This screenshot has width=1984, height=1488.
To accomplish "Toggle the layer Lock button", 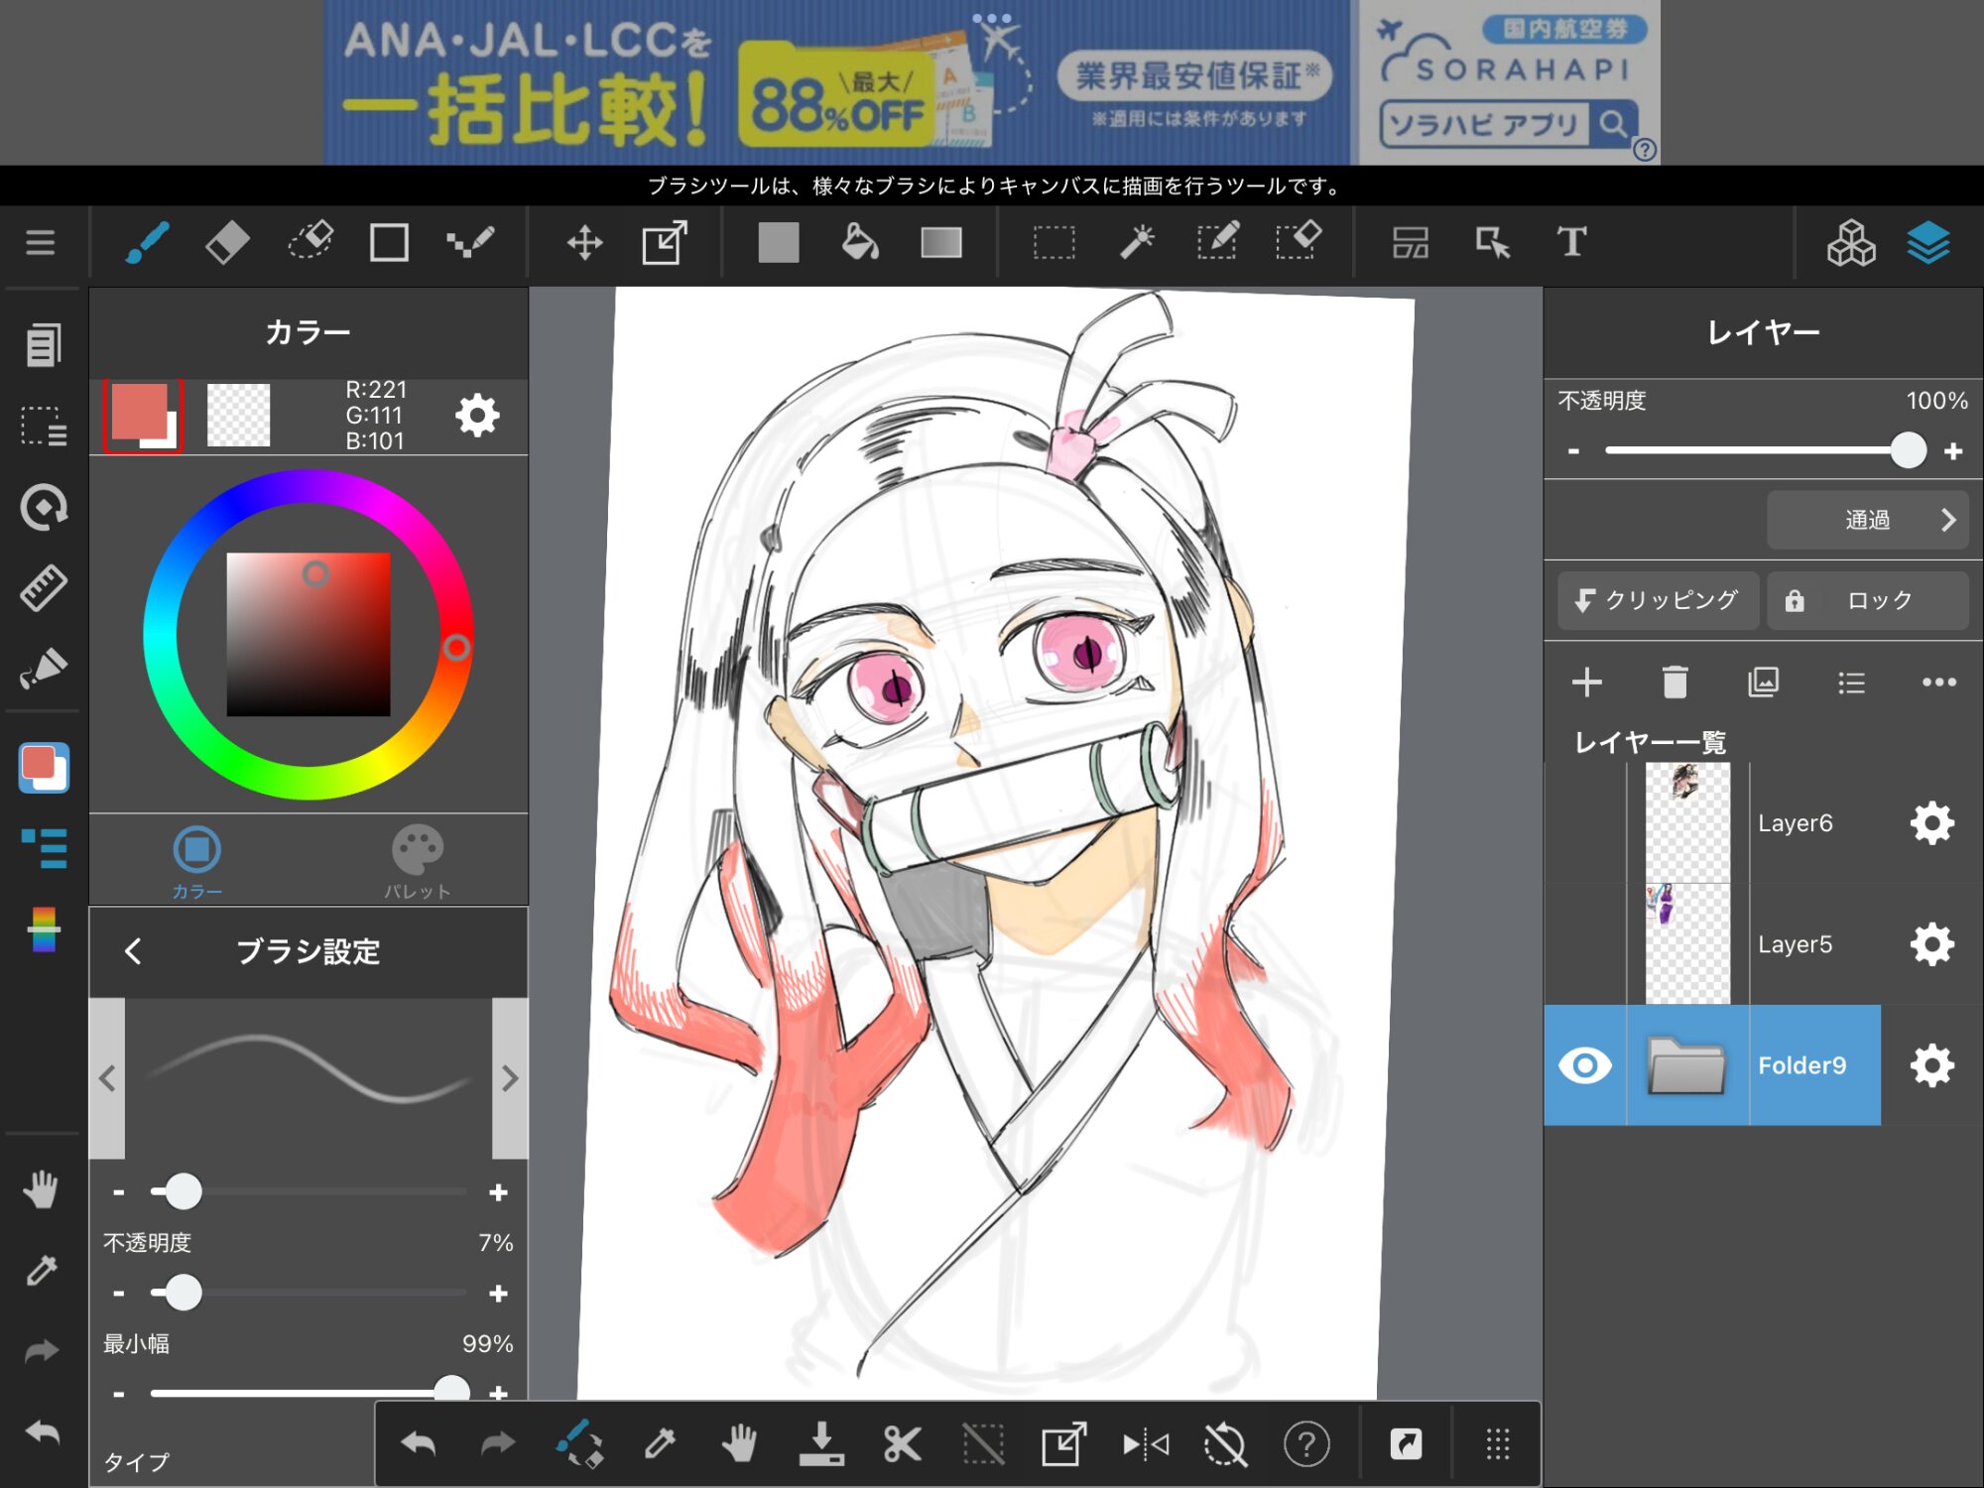I will [x=1867, y=600].
